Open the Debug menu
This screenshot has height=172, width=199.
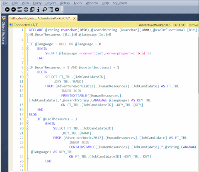click(65, 3)
